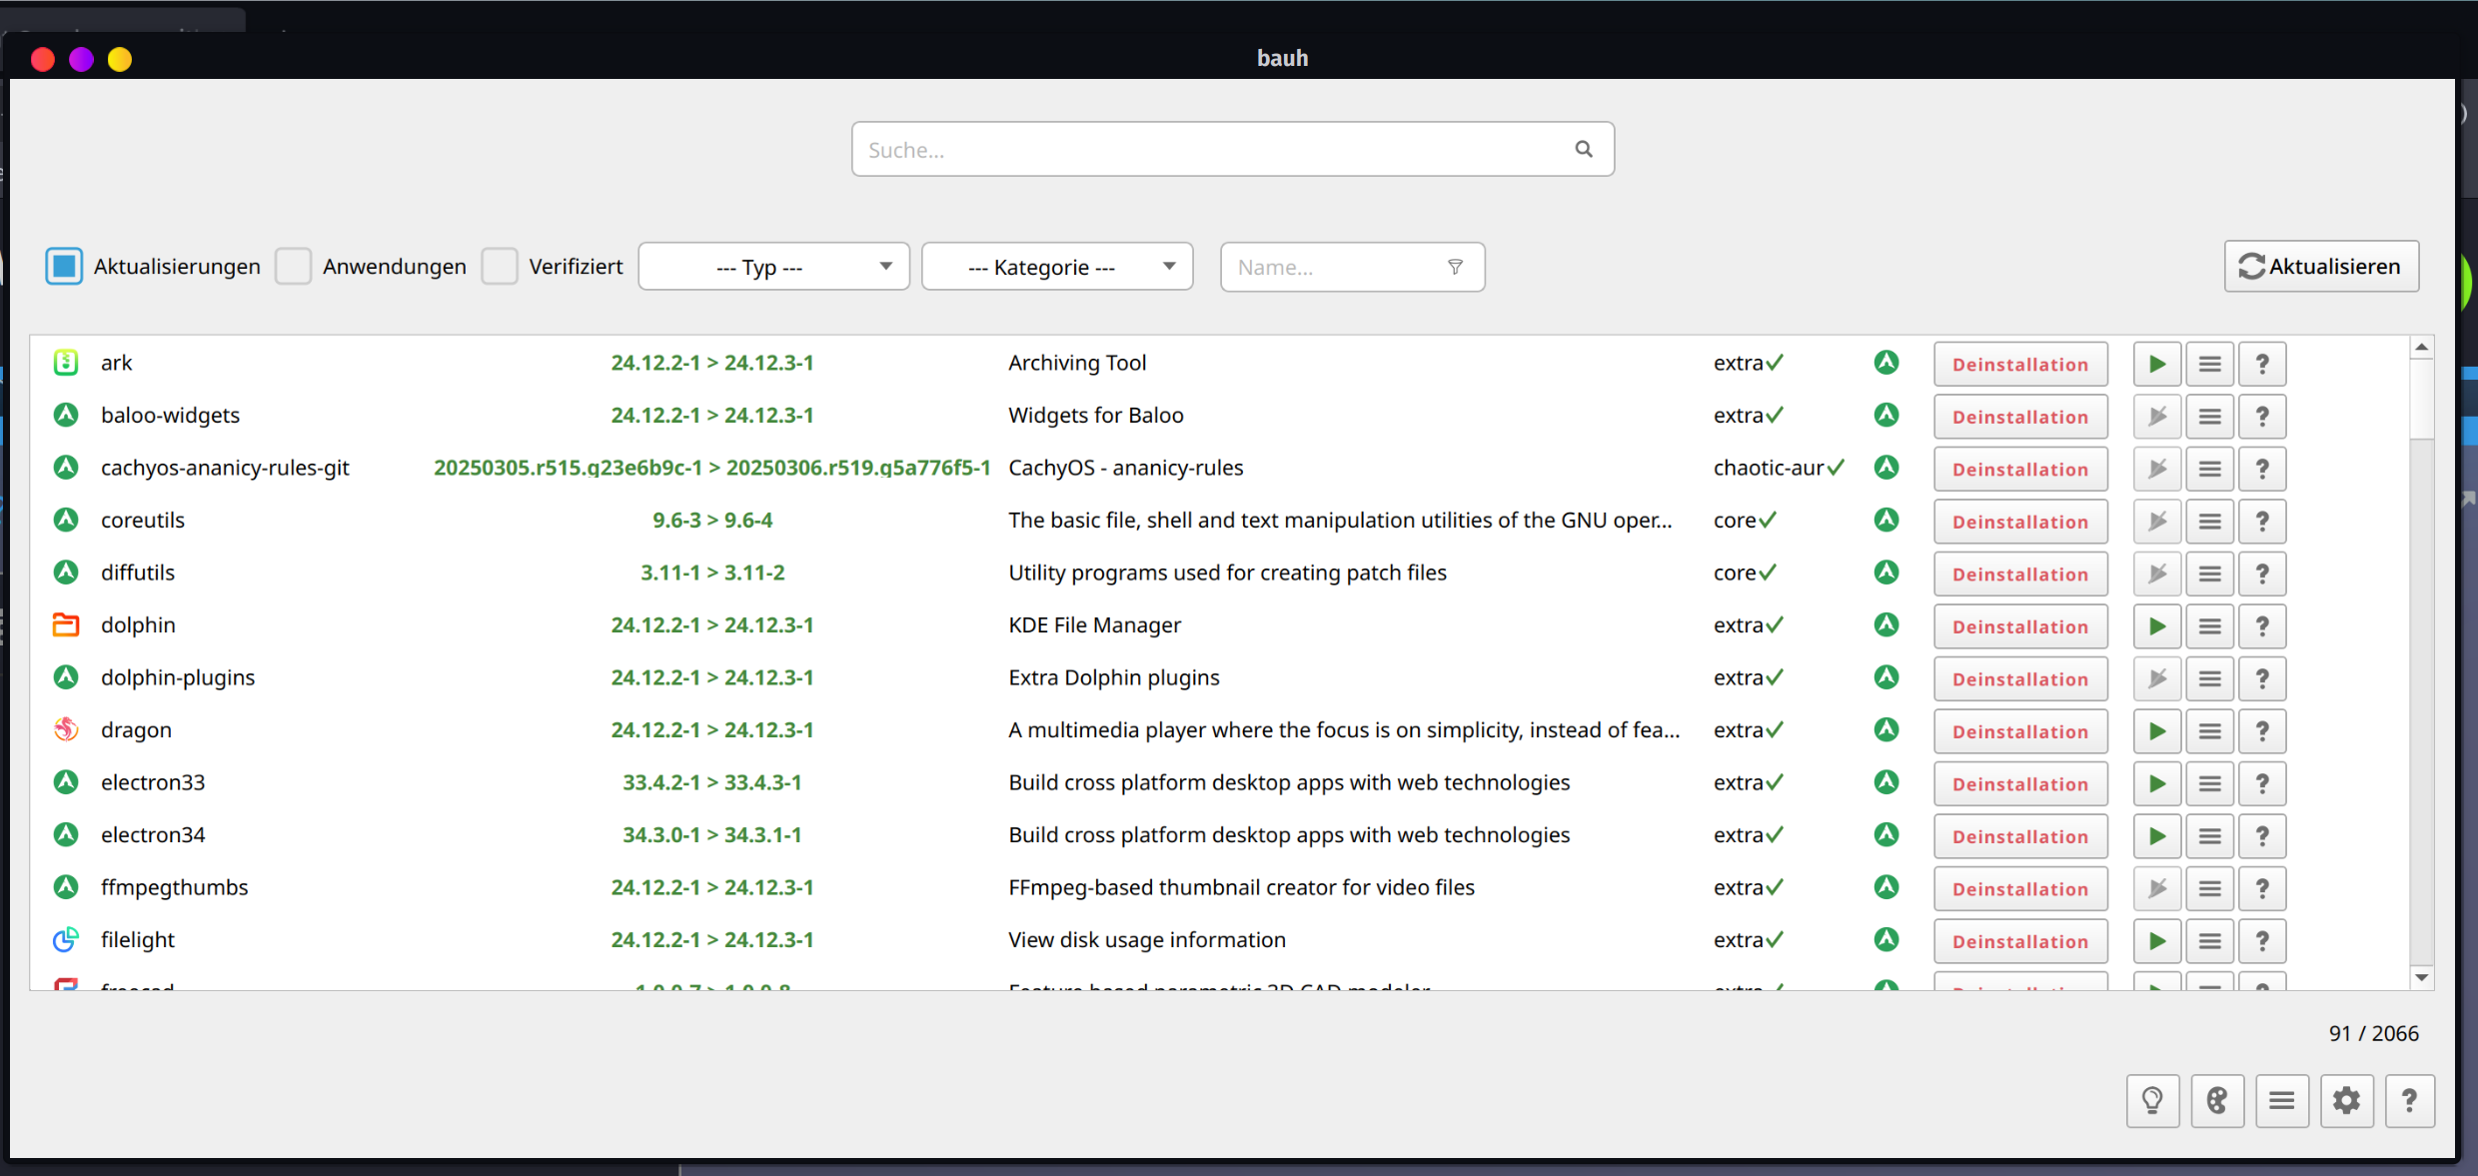2478x1176 pixels.
Task: Open actions menu for coreutils
Action: click(x=2210, y=522)
